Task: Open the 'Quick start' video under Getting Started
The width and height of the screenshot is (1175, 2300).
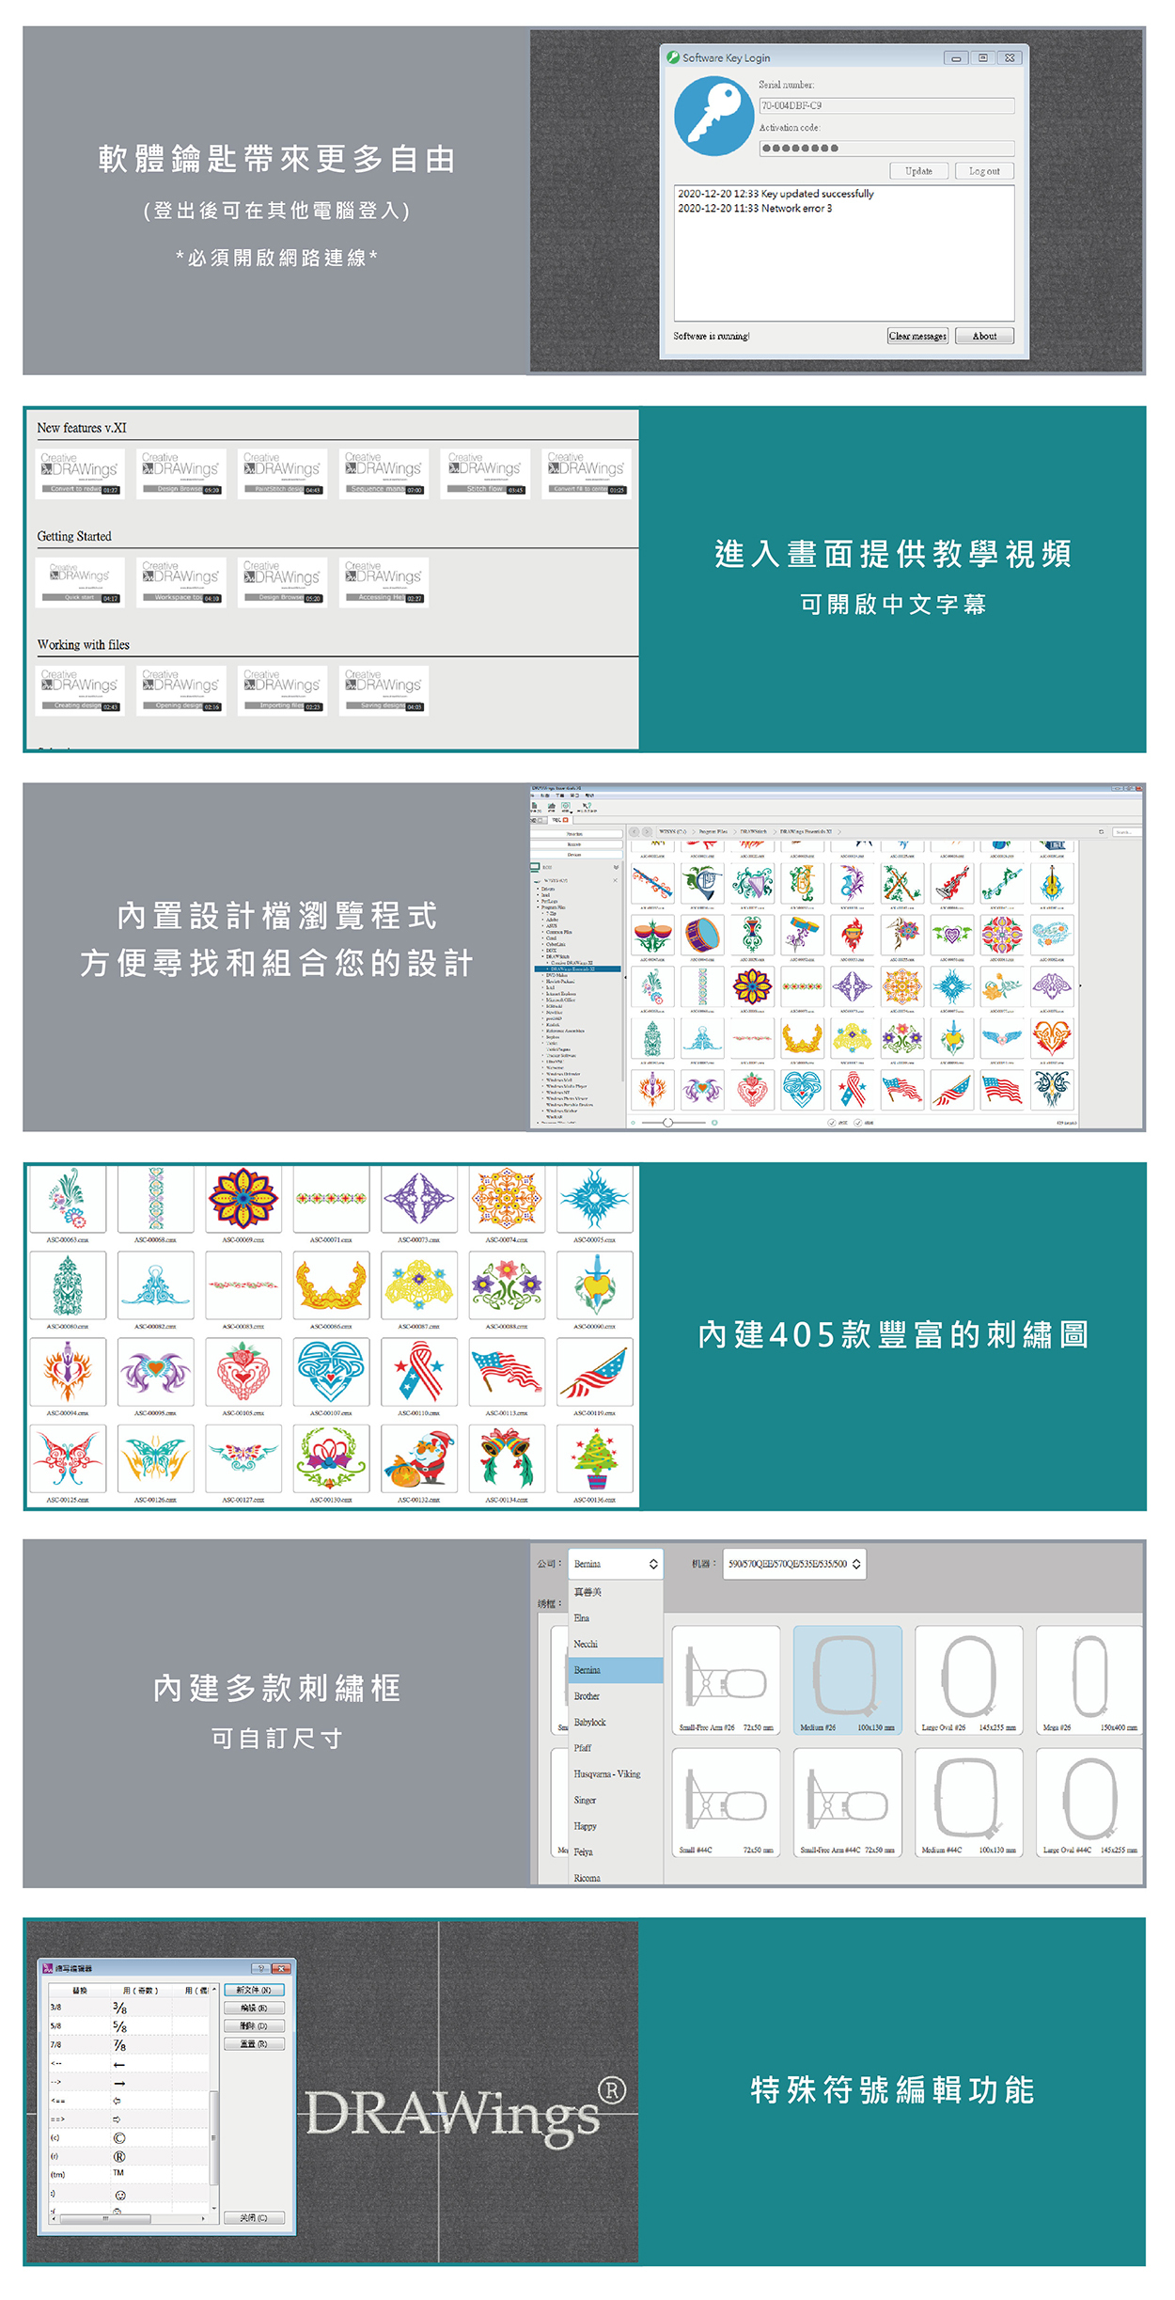Action: point(81,582)
